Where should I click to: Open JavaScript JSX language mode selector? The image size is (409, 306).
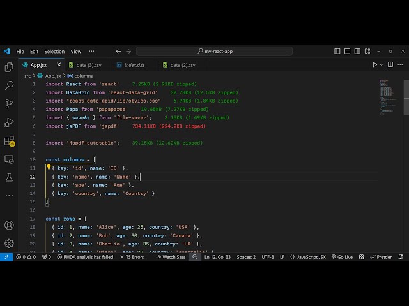(x=308, y=257)
